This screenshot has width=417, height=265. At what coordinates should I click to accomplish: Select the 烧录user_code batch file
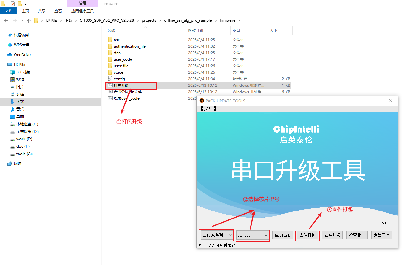126,98
